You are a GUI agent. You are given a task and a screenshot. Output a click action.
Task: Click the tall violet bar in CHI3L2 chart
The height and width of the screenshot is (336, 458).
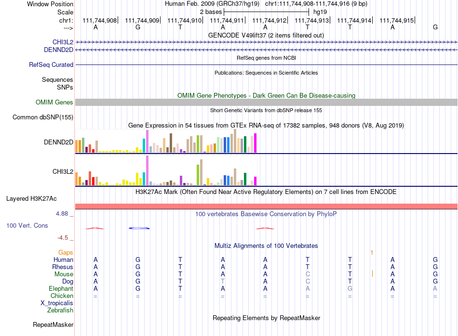pyautogui.click(x=147, y=170)
